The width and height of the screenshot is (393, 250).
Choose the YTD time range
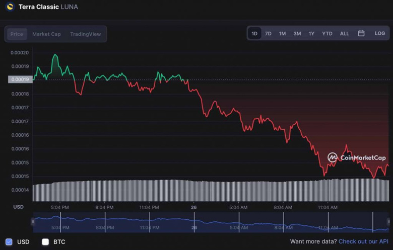(x=327, y=34)
